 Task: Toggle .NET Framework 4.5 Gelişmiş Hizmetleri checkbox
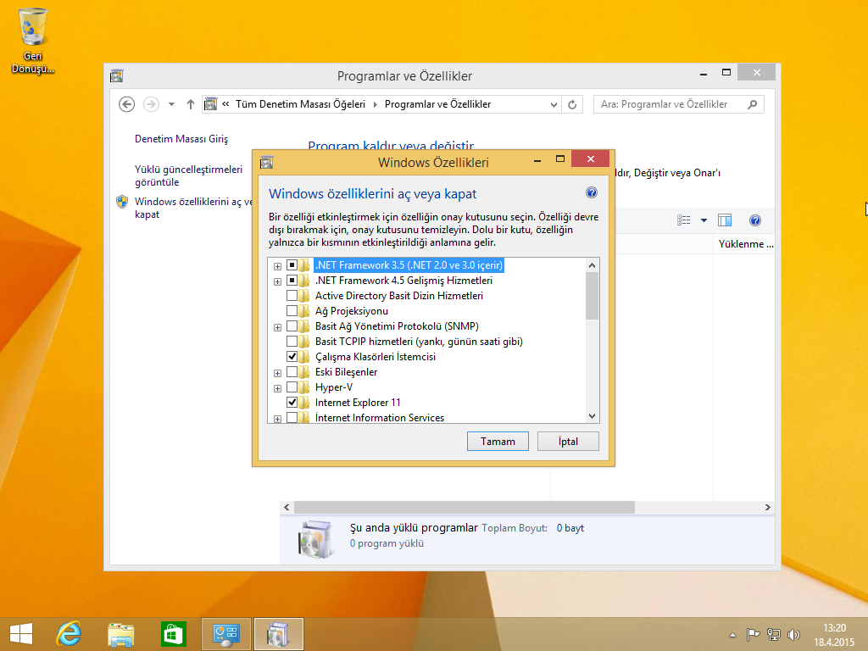[x=292, y=280]
